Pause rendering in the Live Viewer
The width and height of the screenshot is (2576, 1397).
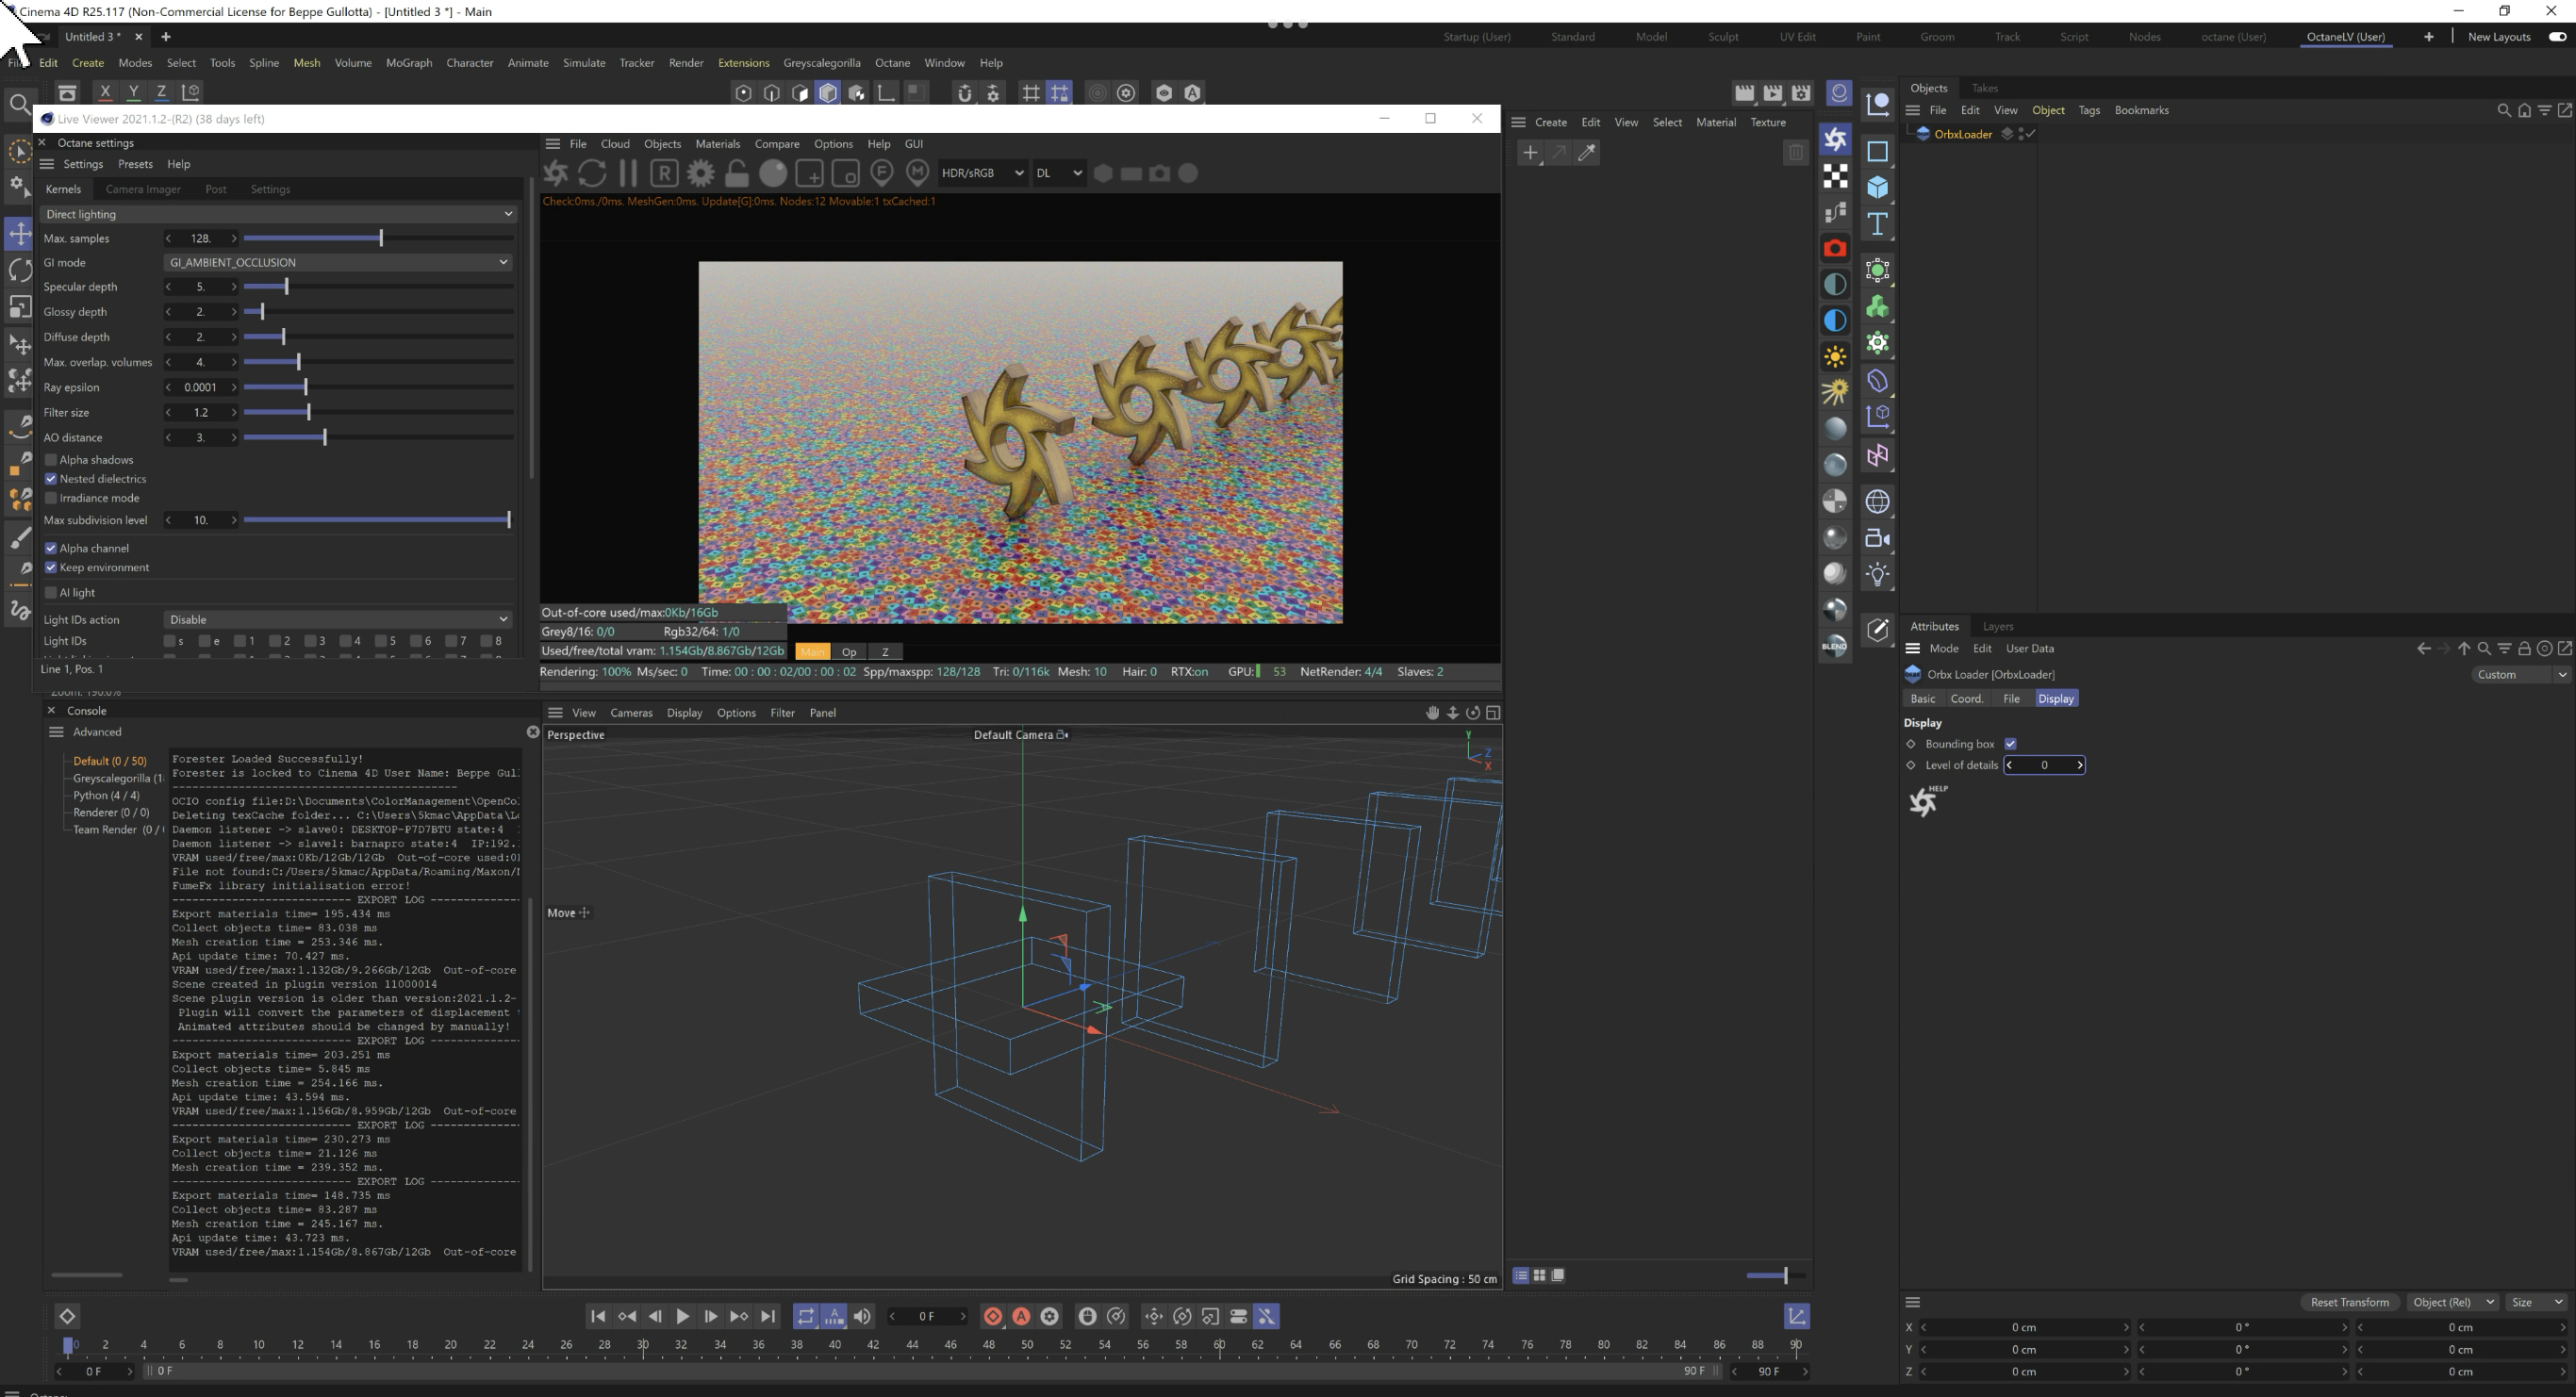[x=628, y=174]
